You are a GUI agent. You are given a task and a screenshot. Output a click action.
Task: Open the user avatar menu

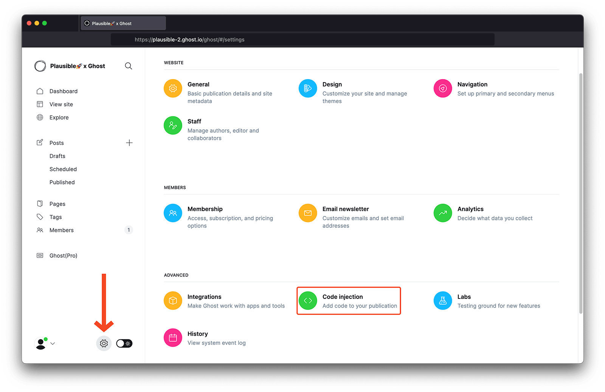pyautogui.click(x=45, y=343)
